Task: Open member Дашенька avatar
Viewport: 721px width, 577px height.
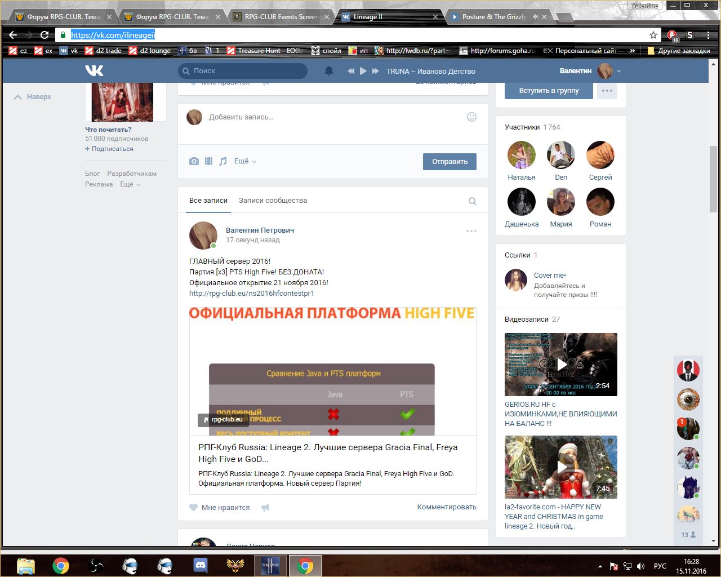Action: [522, 202]
